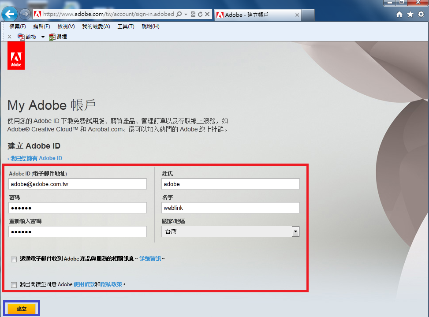The height and width of the screenshot is (317, 429).
Task: Click the 選擇 toolbar button
Action: [58, 37]
